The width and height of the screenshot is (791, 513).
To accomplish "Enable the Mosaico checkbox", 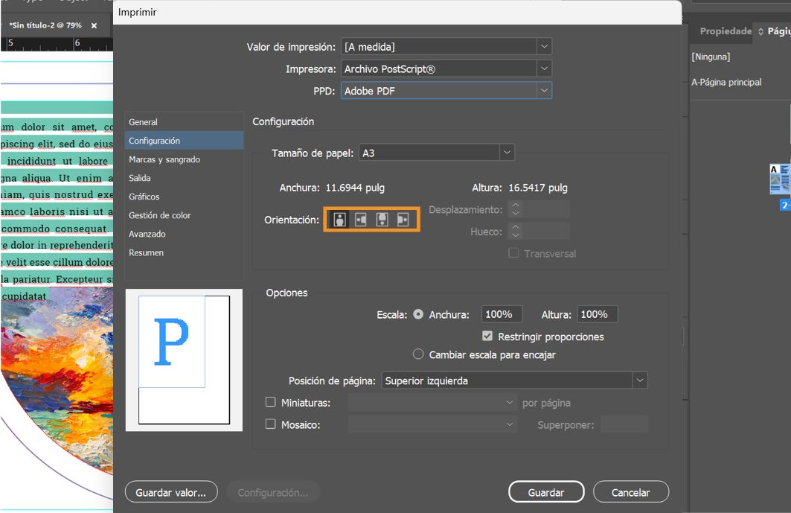I will click(x=271, y=424).
